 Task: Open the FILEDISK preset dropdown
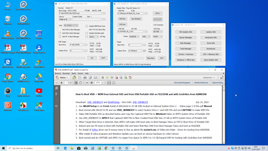(x=134, y=36)
